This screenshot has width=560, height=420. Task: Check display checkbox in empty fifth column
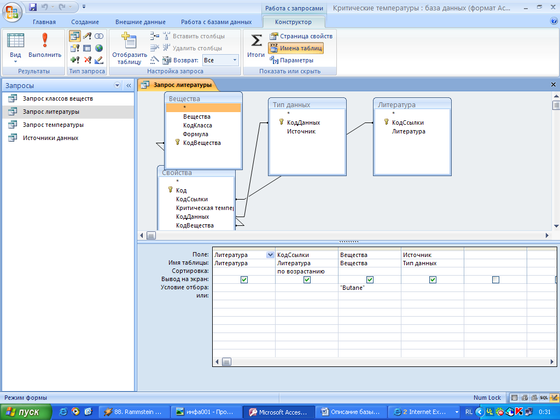(x=495, y=279)
